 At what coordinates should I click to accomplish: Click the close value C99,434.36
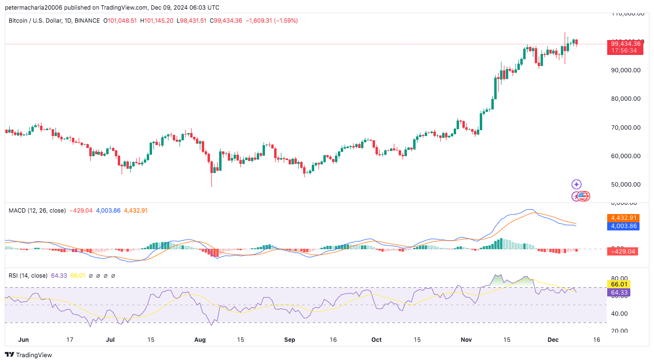tap(226, 21)
